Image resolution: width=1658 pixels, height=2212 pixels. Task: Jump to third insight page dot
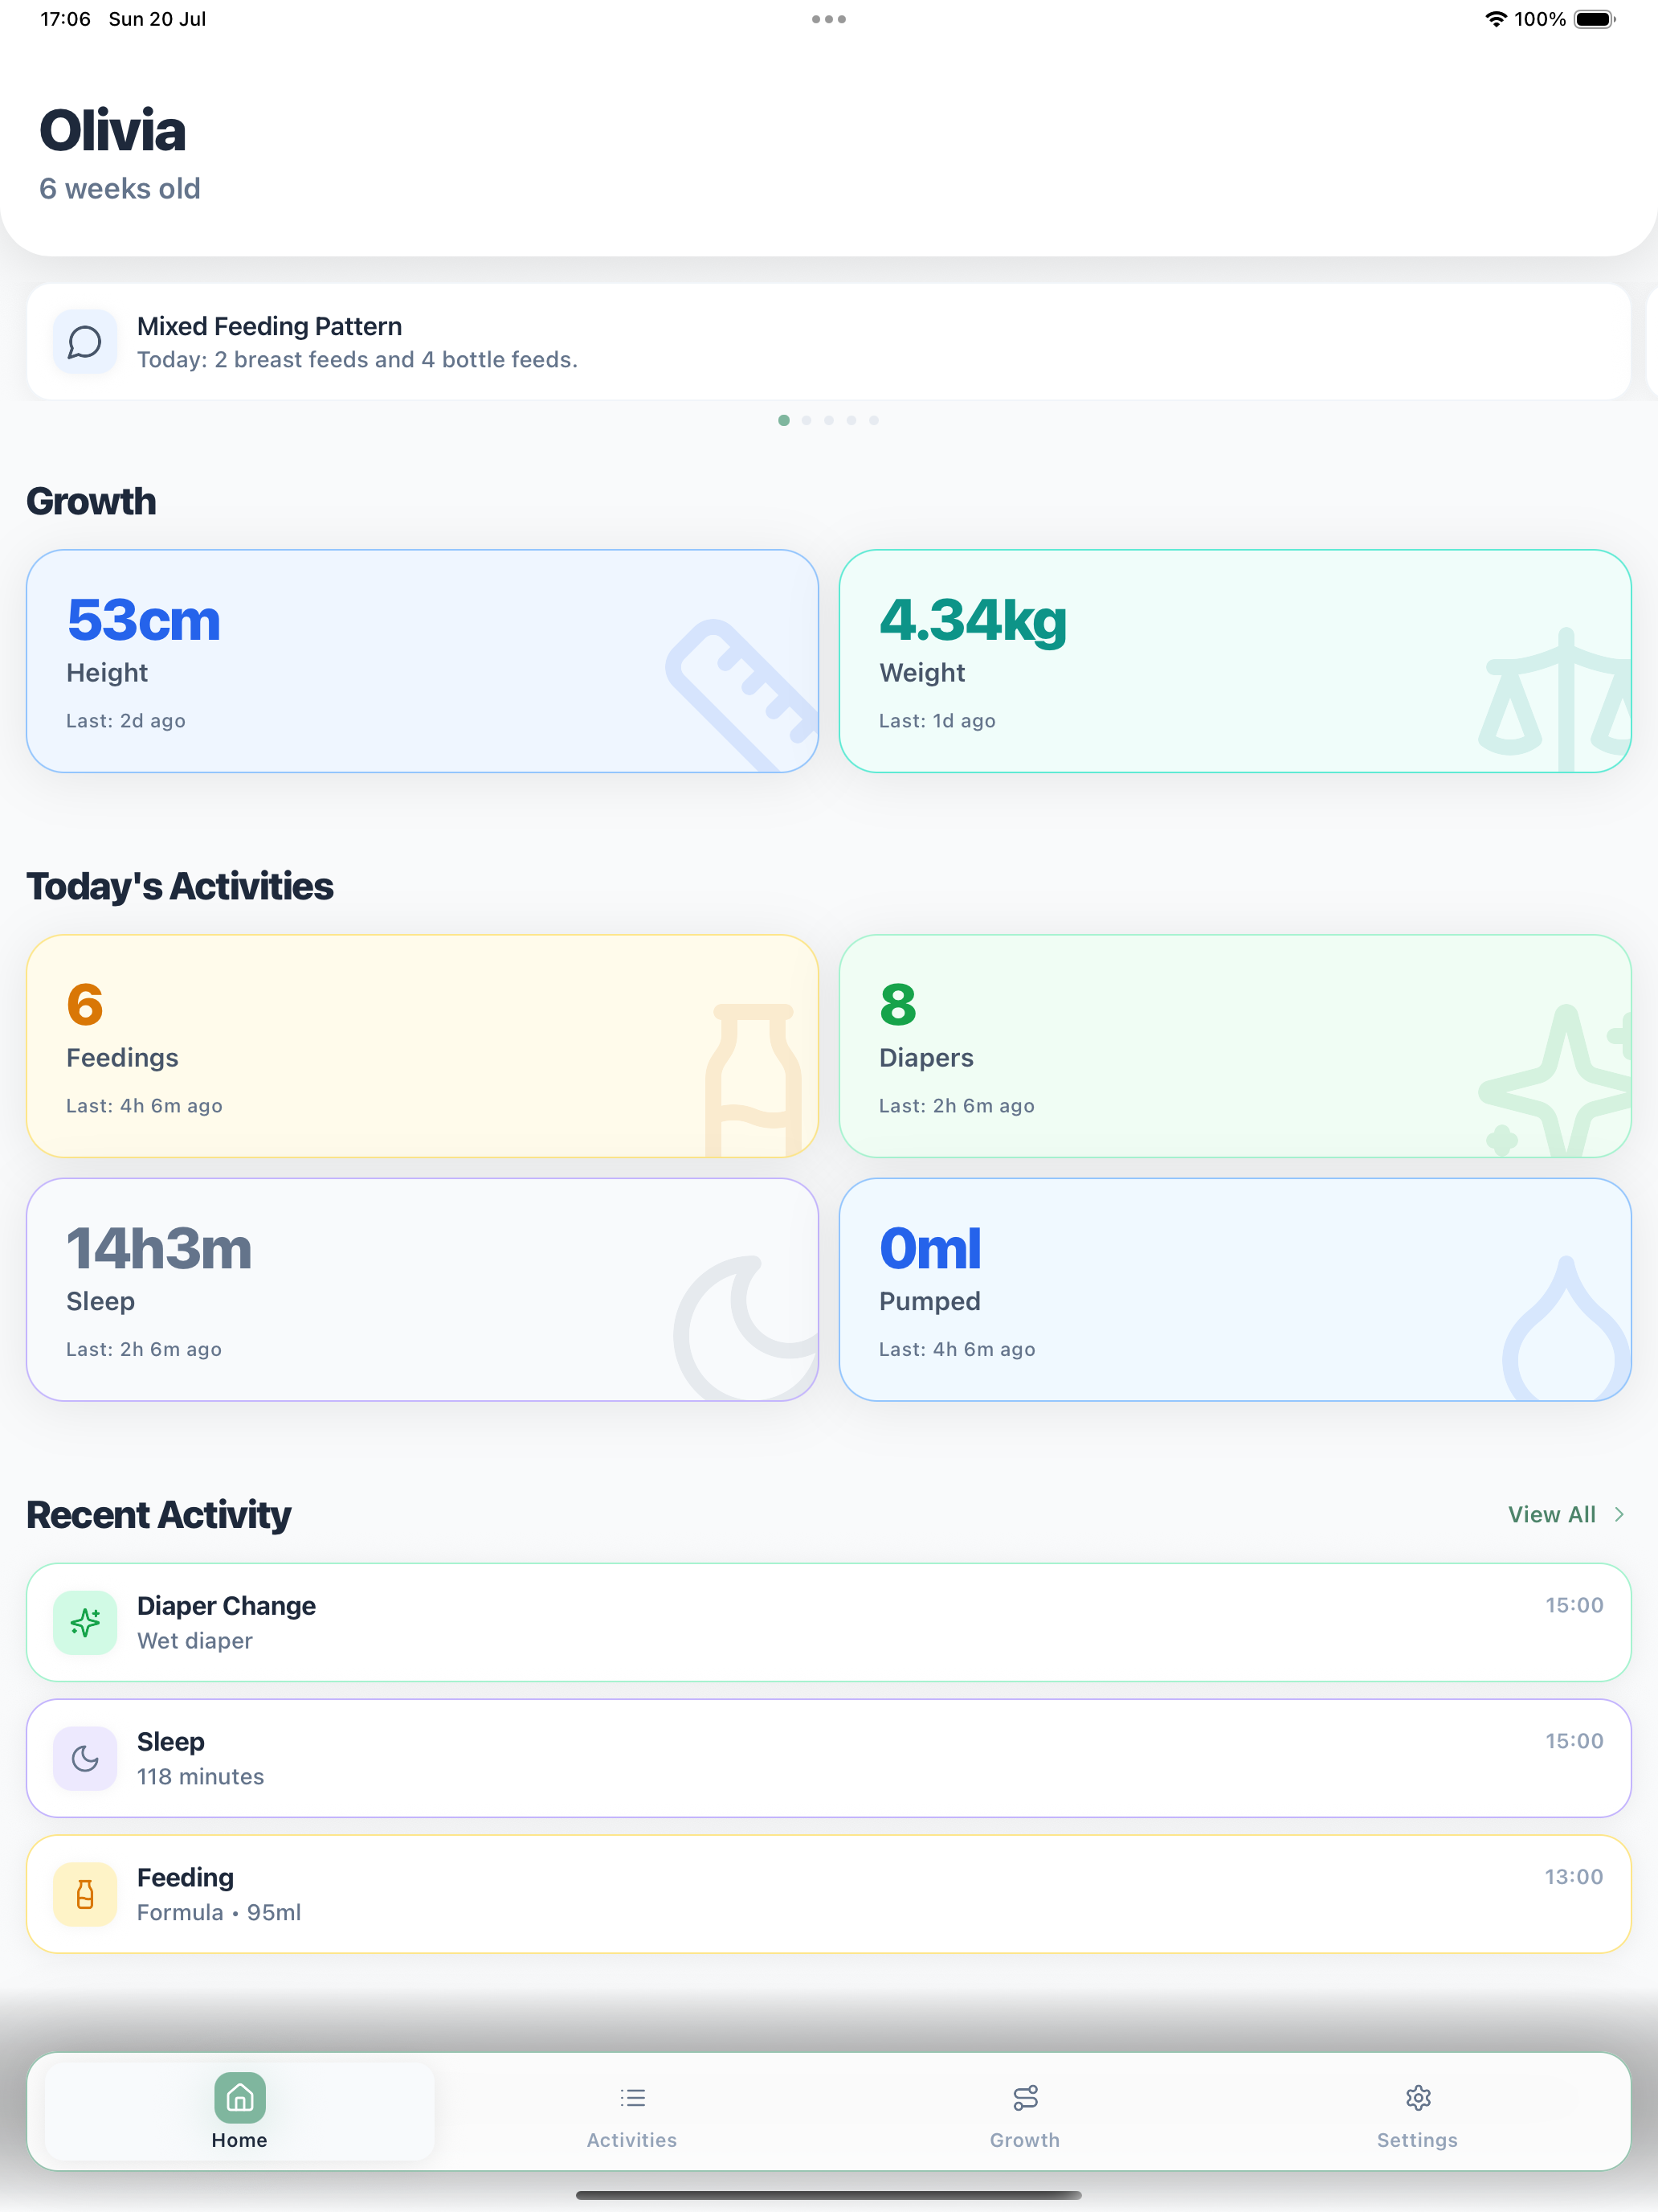pyautogui.click(x=828, y=420)
